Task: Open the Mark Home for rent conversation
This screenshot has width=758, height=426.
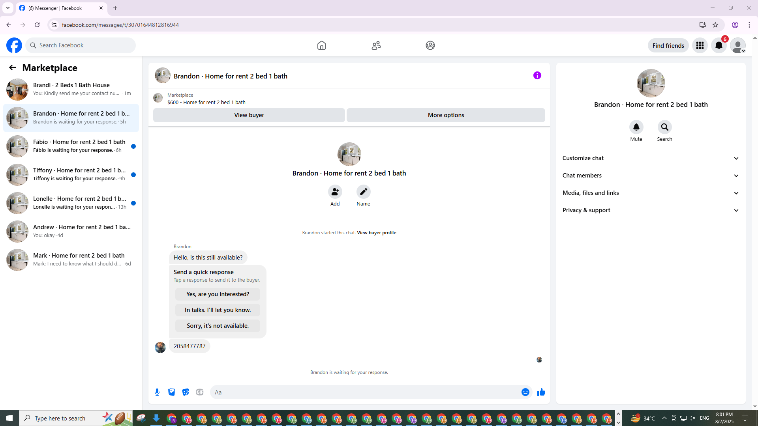Action: 71,260
